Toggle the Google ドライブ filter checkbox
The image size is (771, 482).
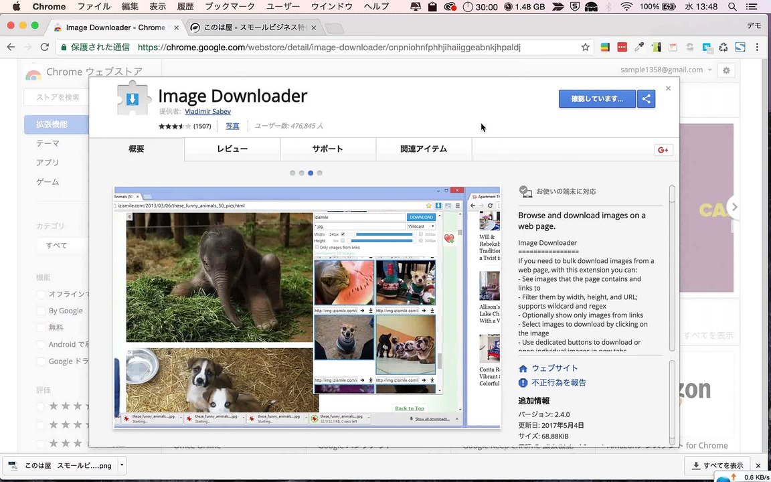point(41,361)
